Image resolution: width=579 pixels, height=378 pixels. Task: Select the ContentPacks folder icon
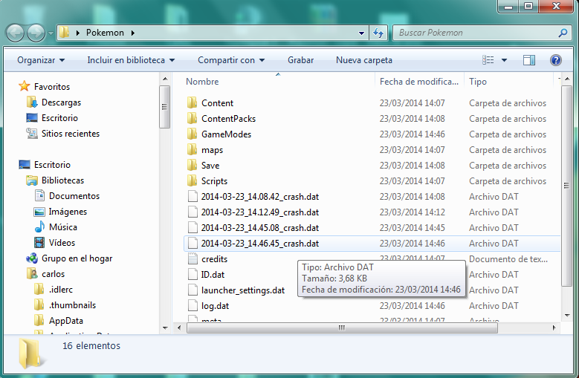point(192,118)
